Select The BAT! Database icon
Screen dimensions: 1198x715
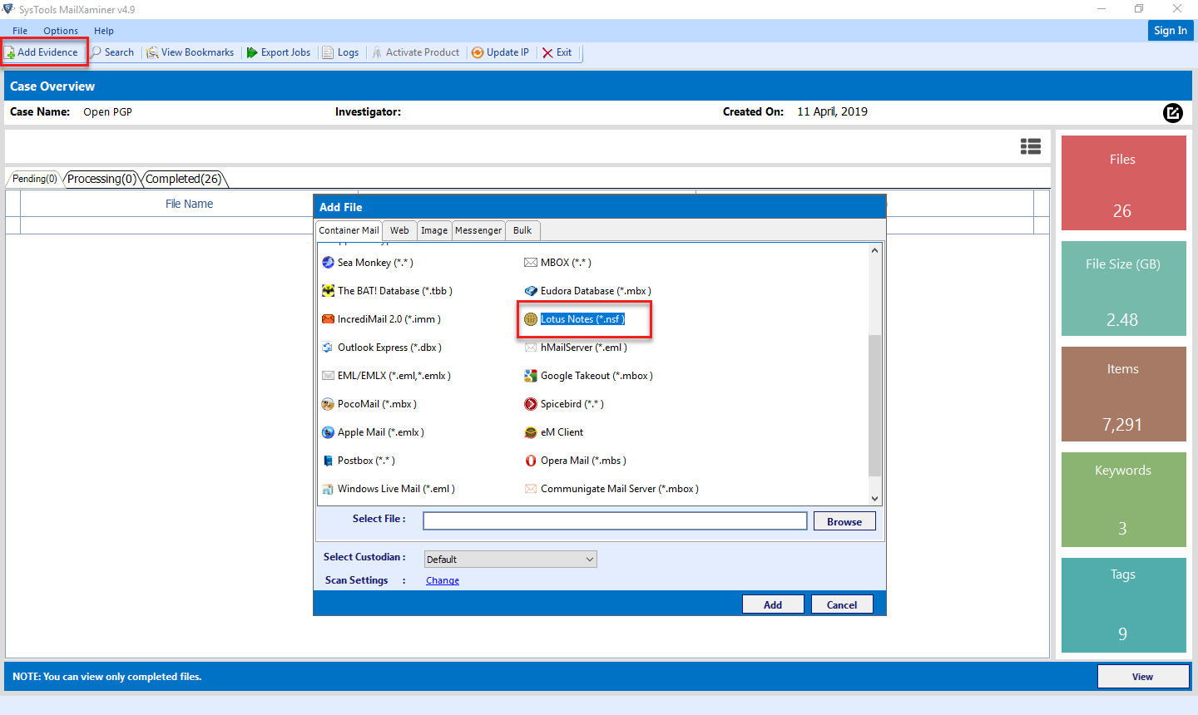click(328, 291)
